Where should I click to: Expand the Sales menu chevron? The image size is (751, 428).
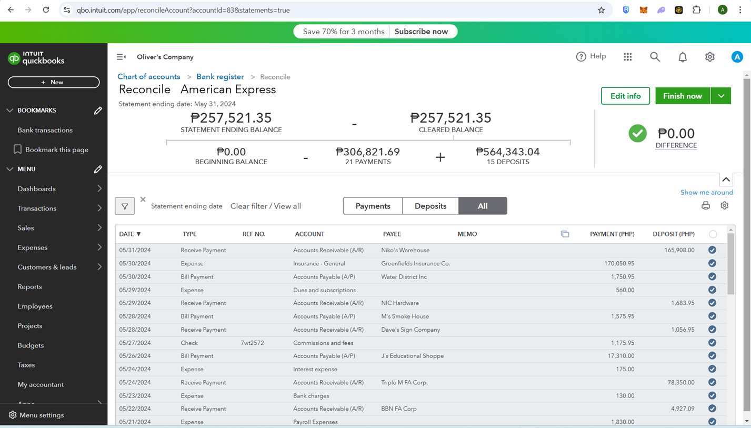[x=99, y=228]
